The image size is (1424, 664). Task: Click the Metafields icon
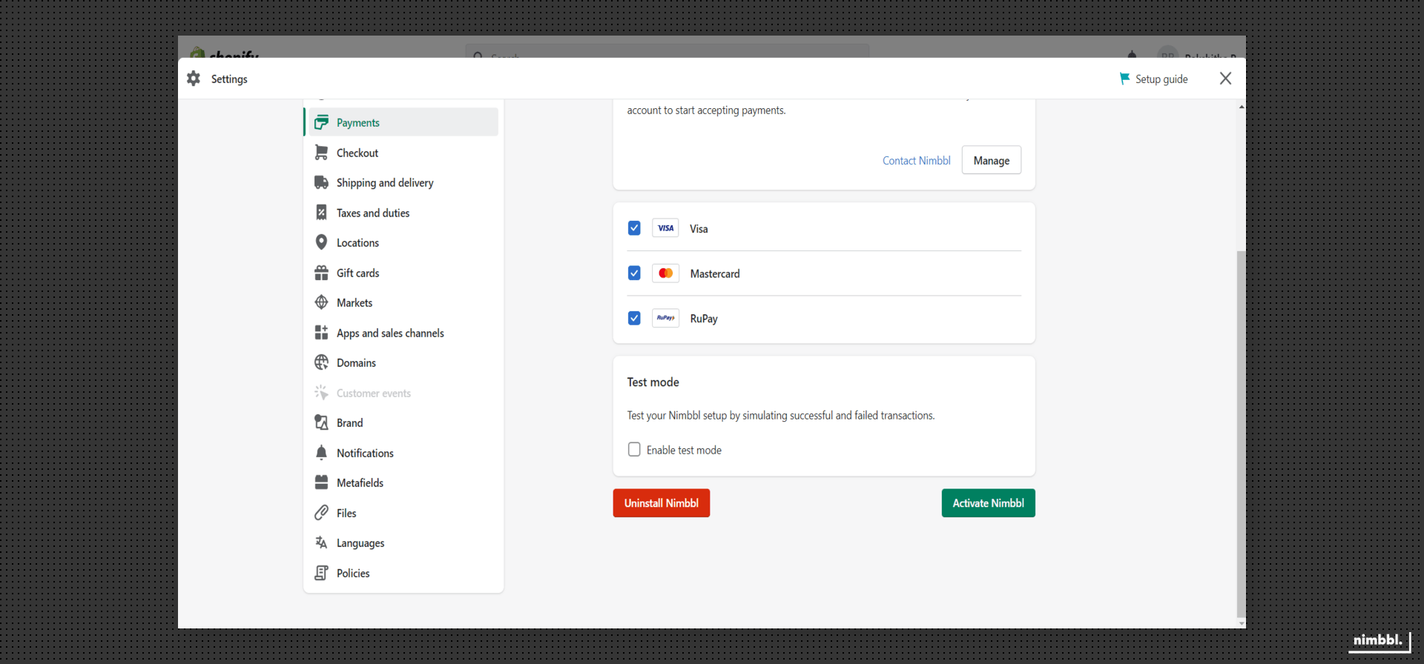pos(321,482)
